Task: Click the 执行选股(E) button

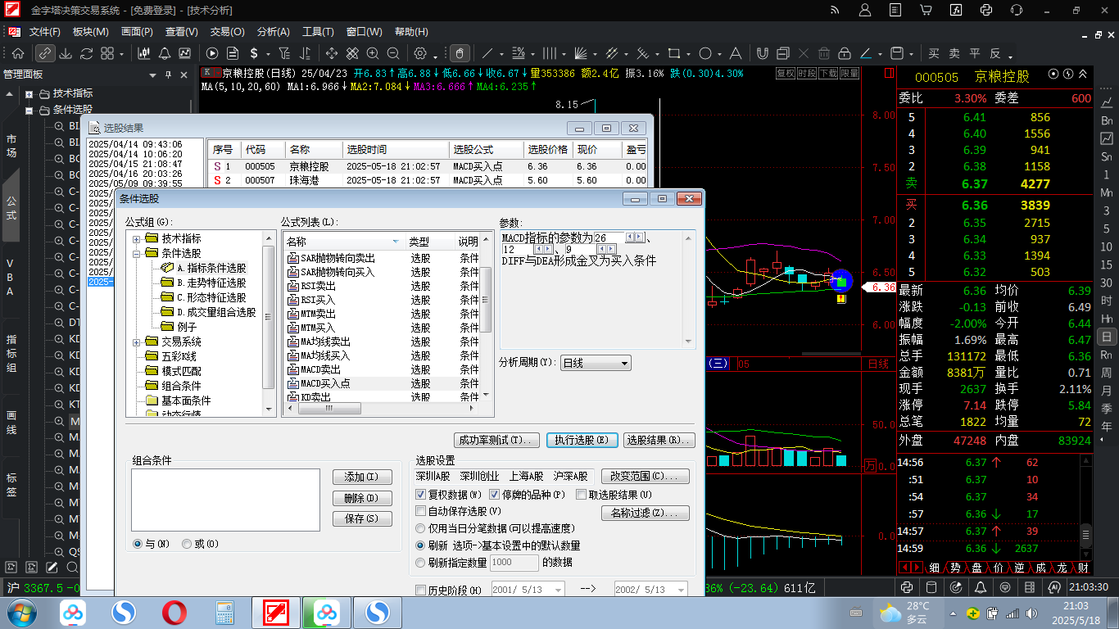Action: click(x=582, y=440)
